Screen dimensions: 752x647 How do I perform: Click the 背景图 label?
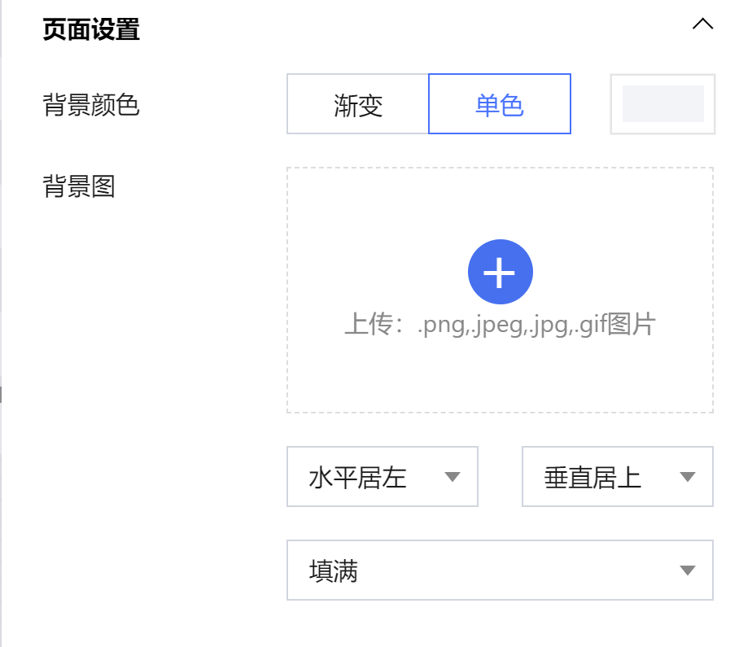tap(79, 186)
